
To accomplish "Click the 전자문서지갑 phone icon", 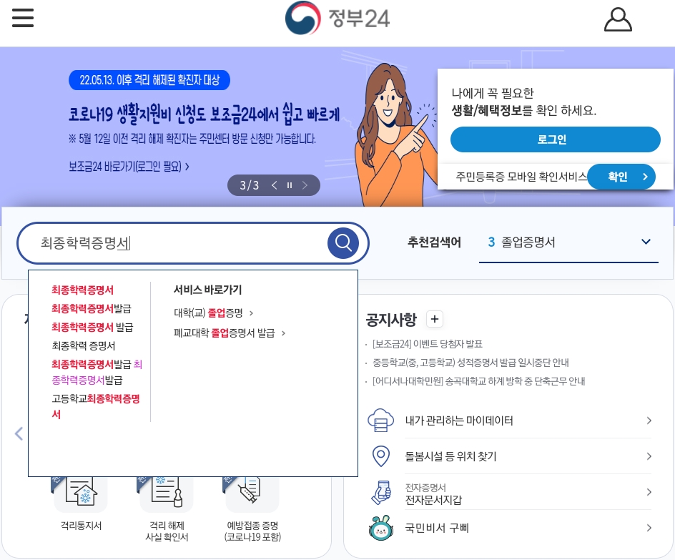I will (381, 492).
